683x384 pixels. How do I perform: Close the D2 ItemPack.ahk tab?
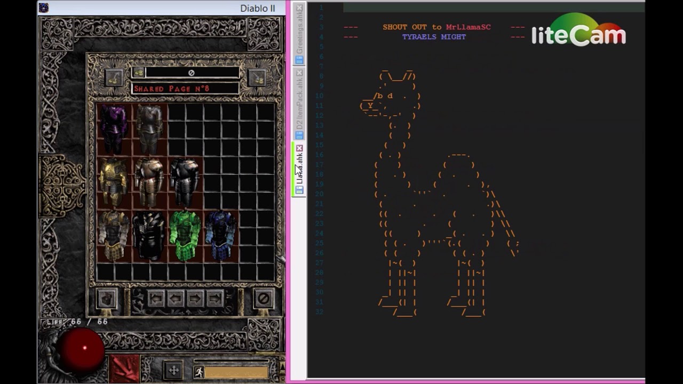point(299,73)
